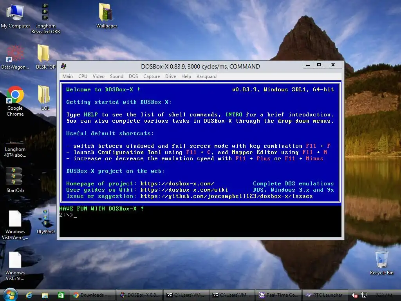Image resolution: width=401 pixels, height=301 pixels.
Task: Open the Vanguard menu
Action: (x=206, y=76)
